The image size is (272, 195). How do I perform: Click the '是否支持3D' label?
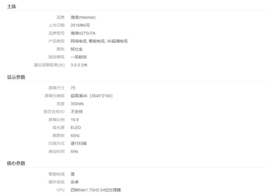(54, 112)
